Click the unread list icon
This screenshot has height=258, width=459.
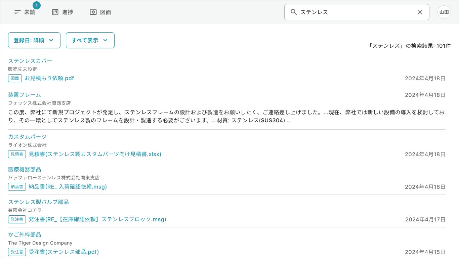click(x=17, y=12)
